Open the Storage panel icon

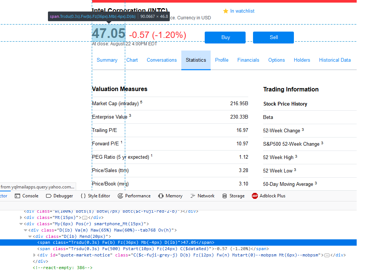point(224,196)
